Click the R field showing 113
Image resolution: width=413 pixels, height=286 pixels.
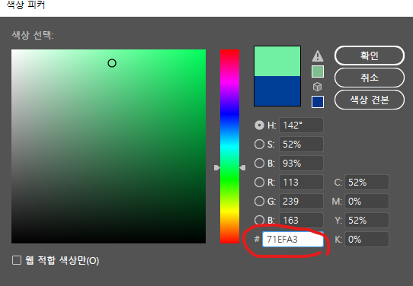301,182
